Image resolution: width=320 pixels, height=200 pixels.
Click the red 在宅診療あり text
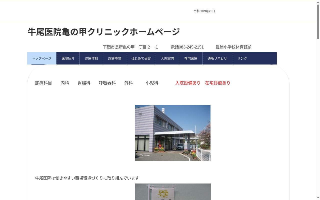click(217, 83)
